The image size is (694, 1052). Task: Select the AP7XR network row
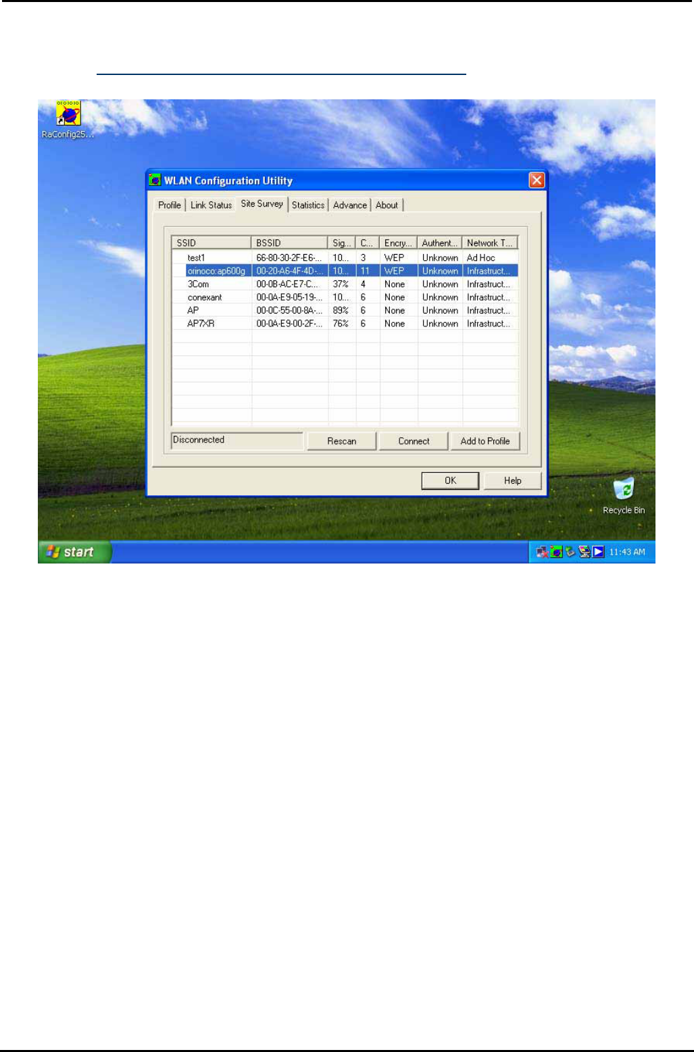(x=345, y=324)
